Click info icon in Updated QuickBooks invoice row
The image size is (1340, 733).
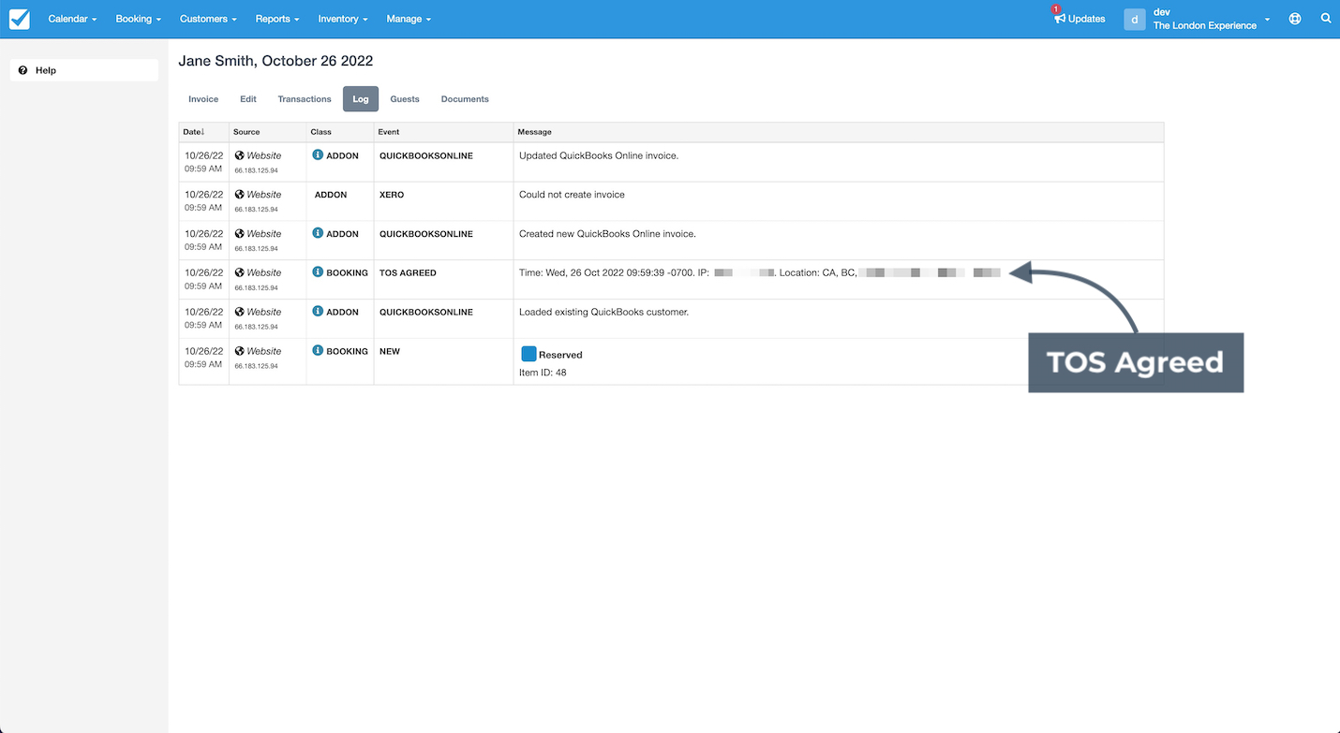tap(318, 155)
